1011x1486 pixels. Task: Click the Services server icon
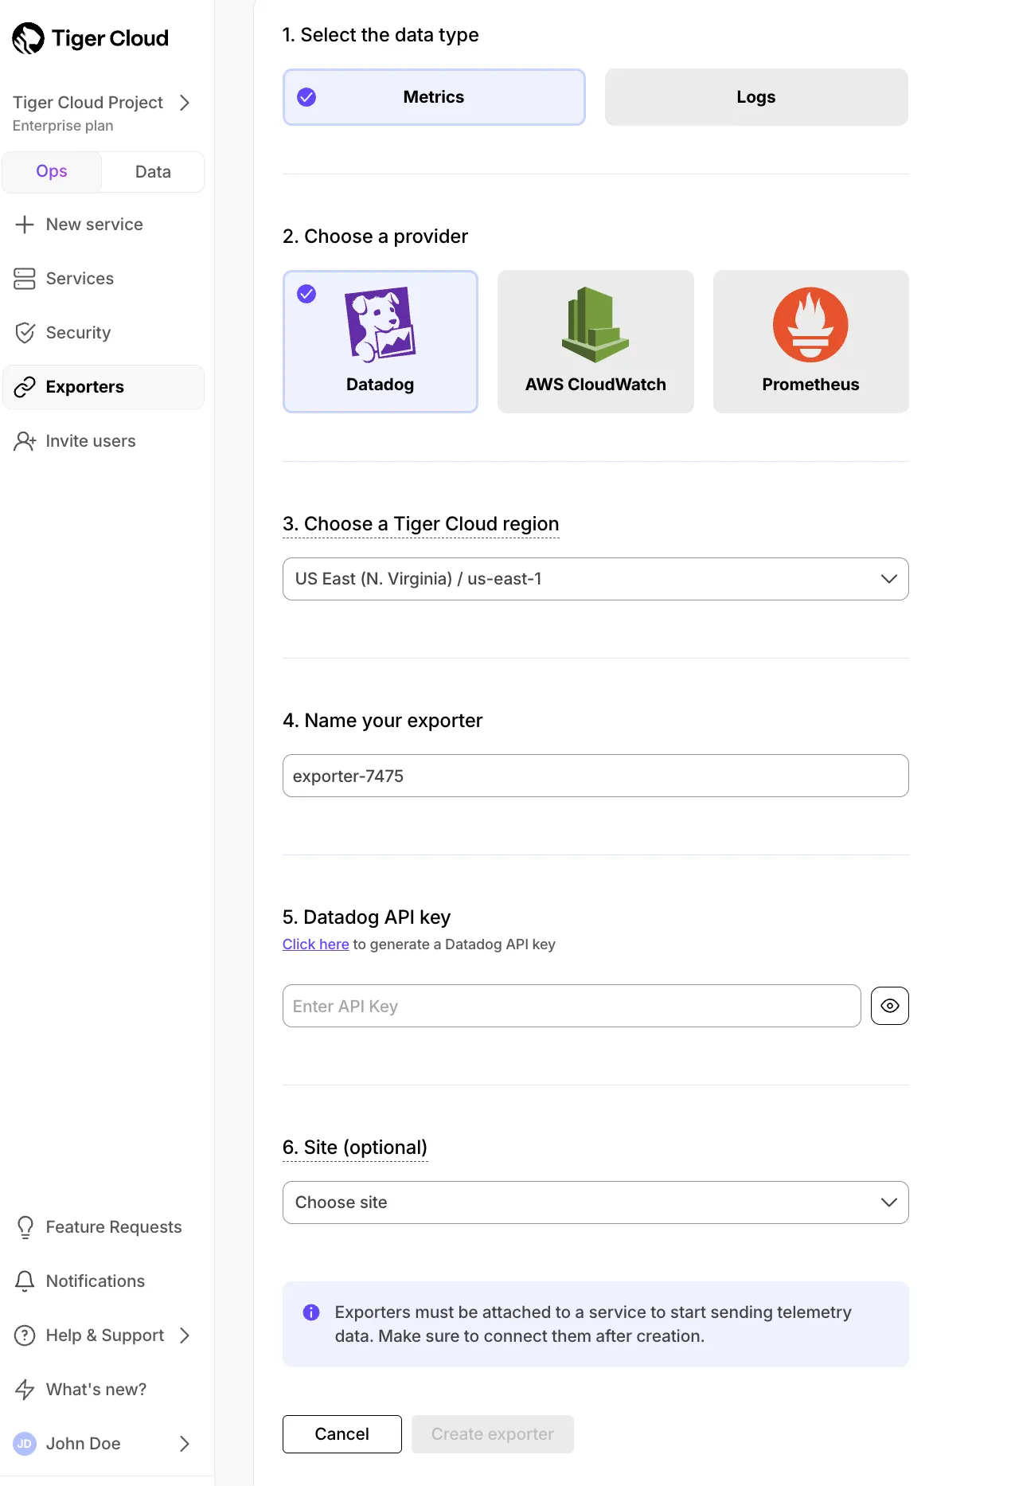(x=25, y=279)
